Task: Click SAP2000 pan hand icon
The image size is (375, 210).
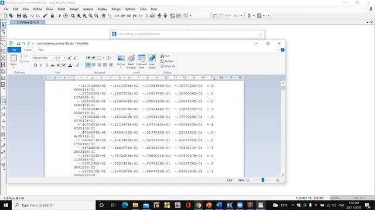Action: point(103,16)
